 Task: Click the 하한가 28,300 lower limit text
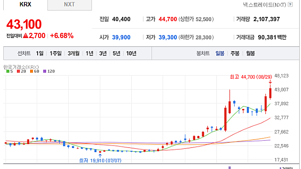(x=196, y=37)
